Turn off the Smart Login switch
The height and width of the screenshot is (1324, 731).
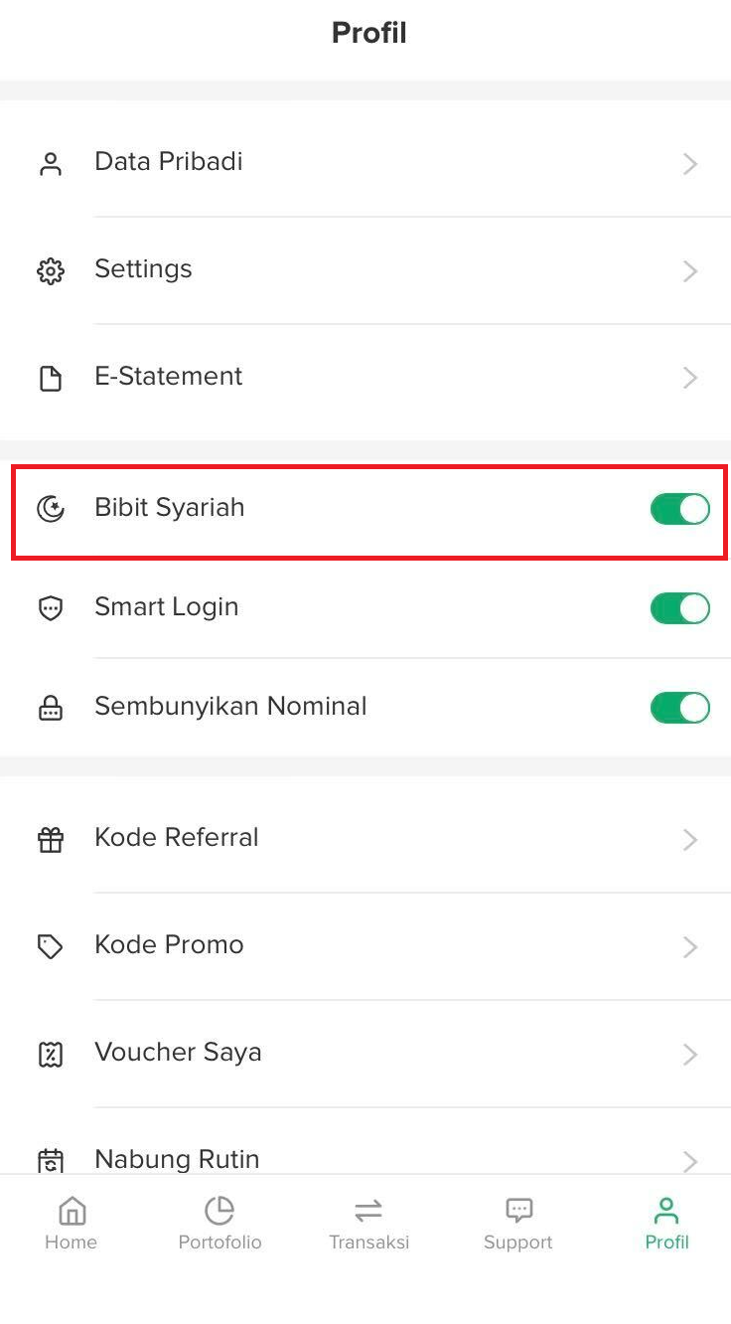coord(680,608)
